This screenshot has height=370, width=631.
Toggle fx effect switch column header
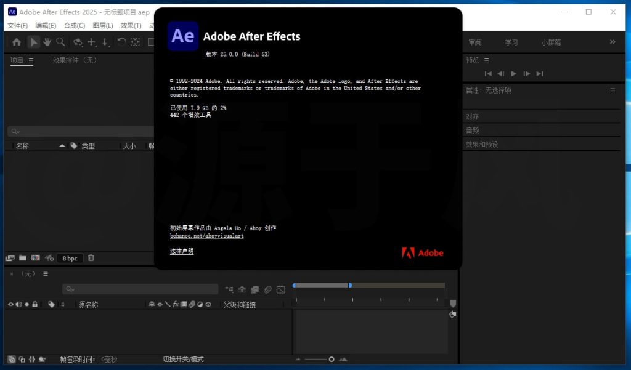click(176, 305)
